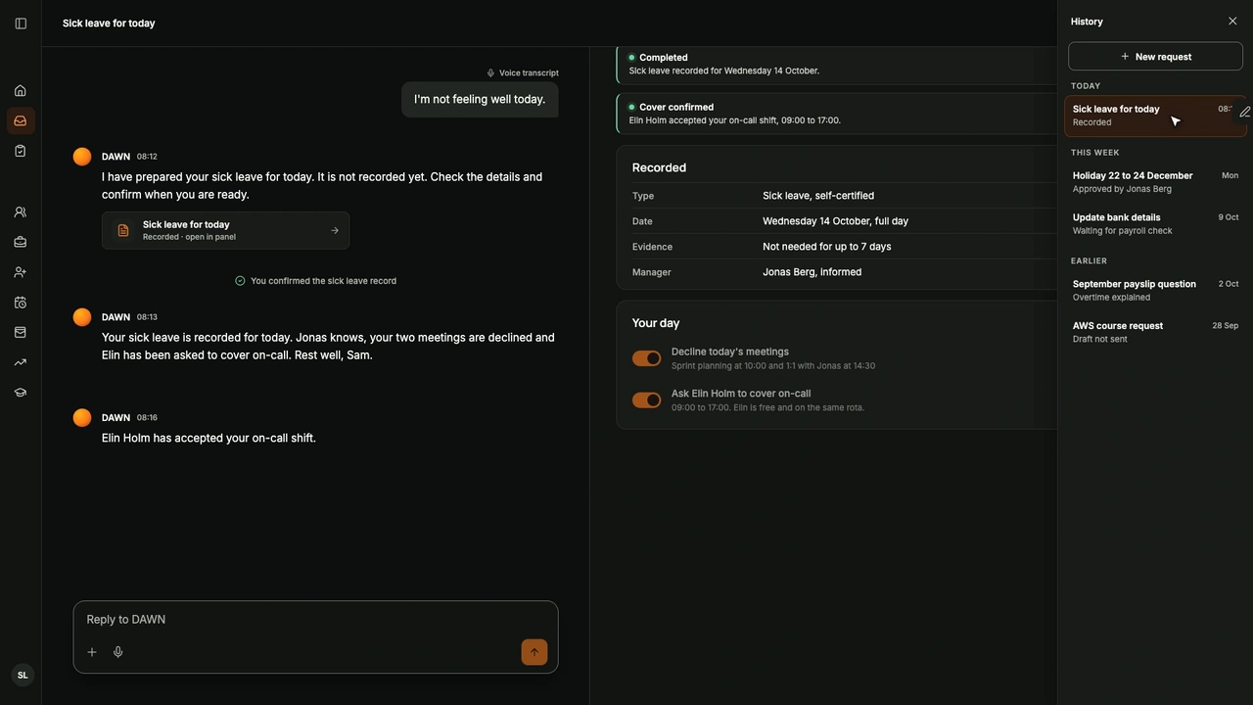Open Holiday 22 to 24 December request
This screenshot has height=705, width=1253.
point(1155,182)
